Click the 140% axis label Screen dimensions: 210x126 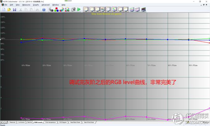click(x=3, y=17)
